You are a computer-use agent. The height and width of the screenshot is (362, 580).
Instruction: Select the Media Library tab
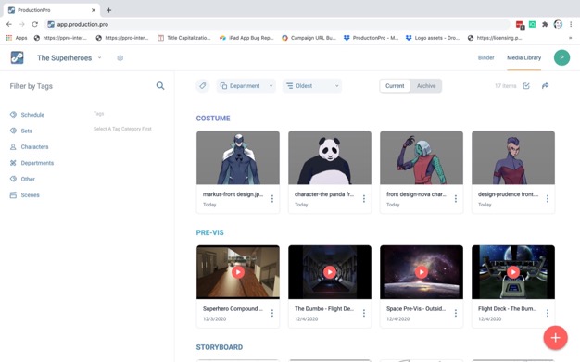click(523, 57)
